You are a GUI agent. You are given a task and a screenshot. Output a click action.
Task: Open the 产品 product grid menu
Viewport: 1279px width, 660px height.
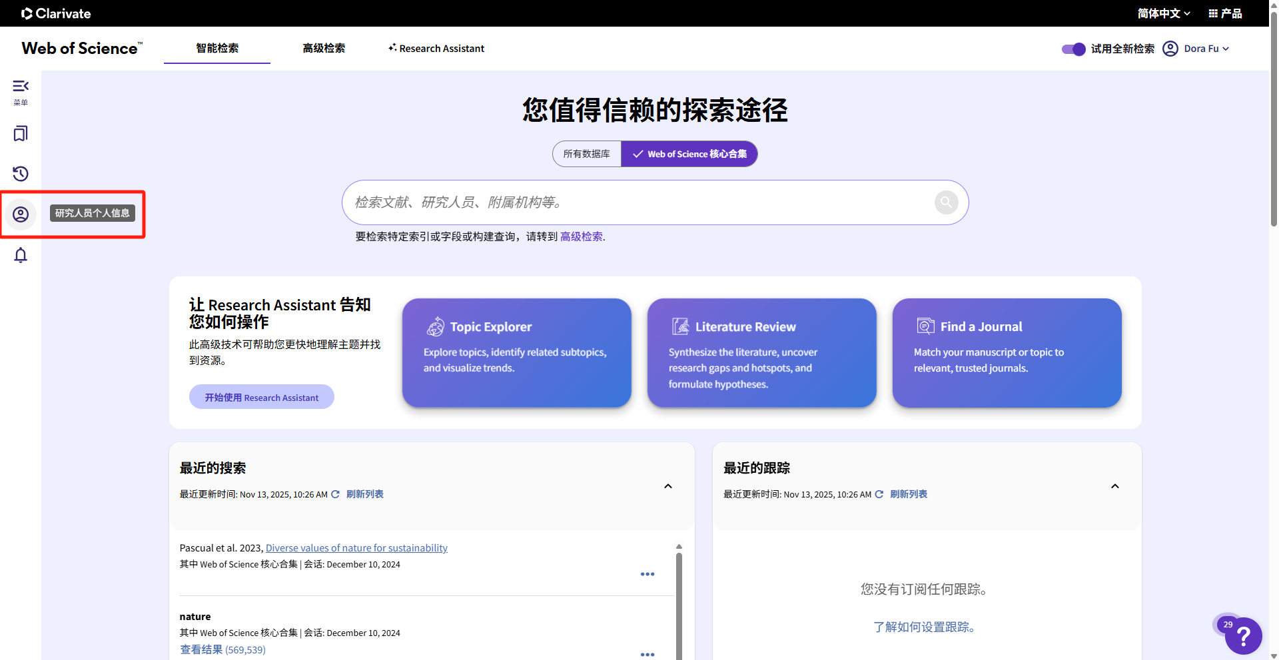[1225, 13]
